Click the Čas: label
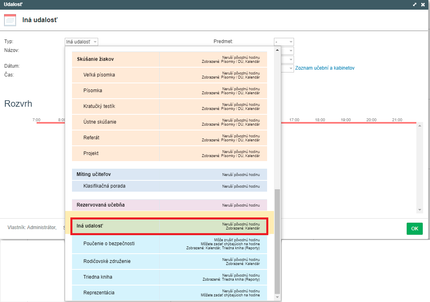430x302 pixels. [9, 74]
